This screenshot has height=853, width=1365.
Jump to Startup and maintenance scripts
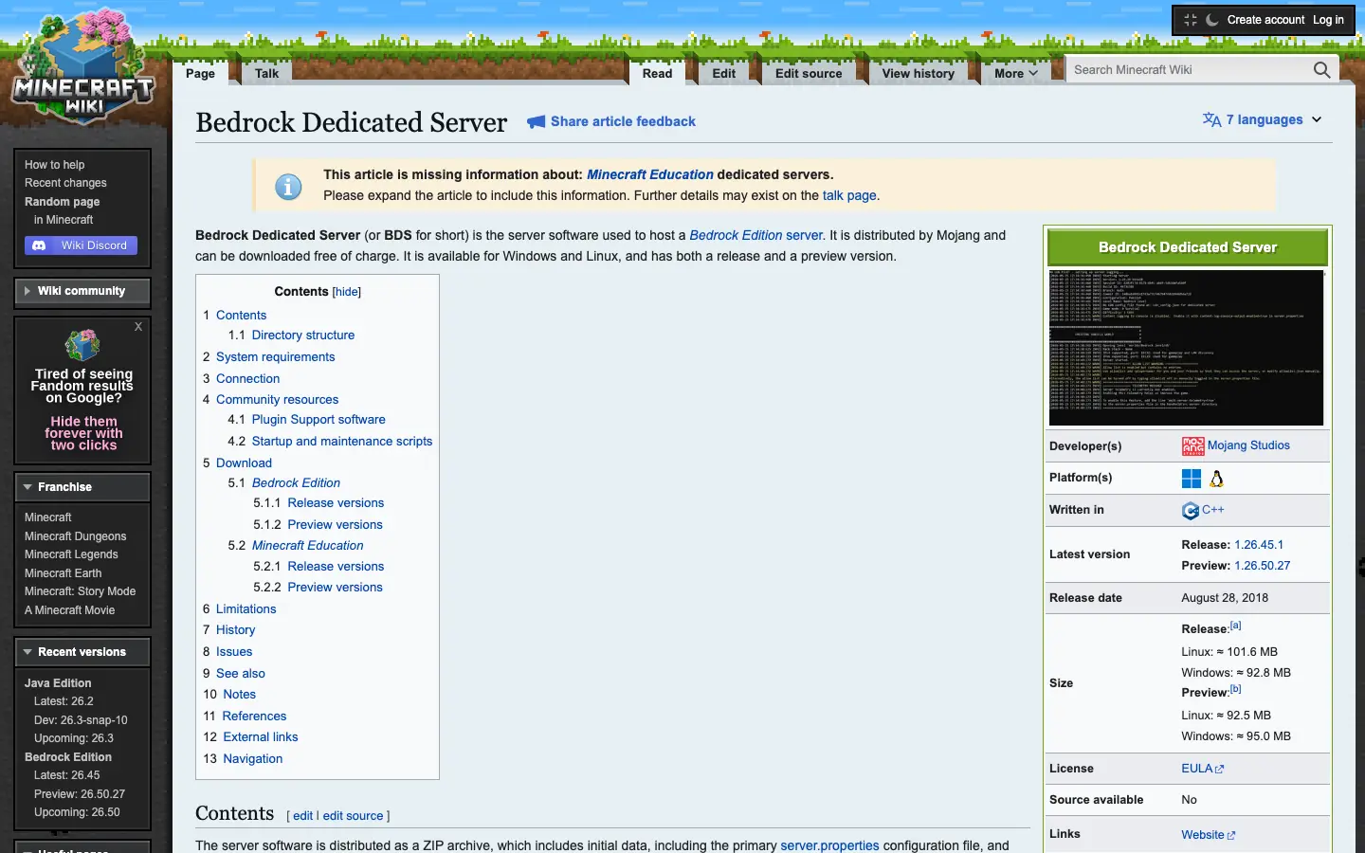(x=342, y=442)
